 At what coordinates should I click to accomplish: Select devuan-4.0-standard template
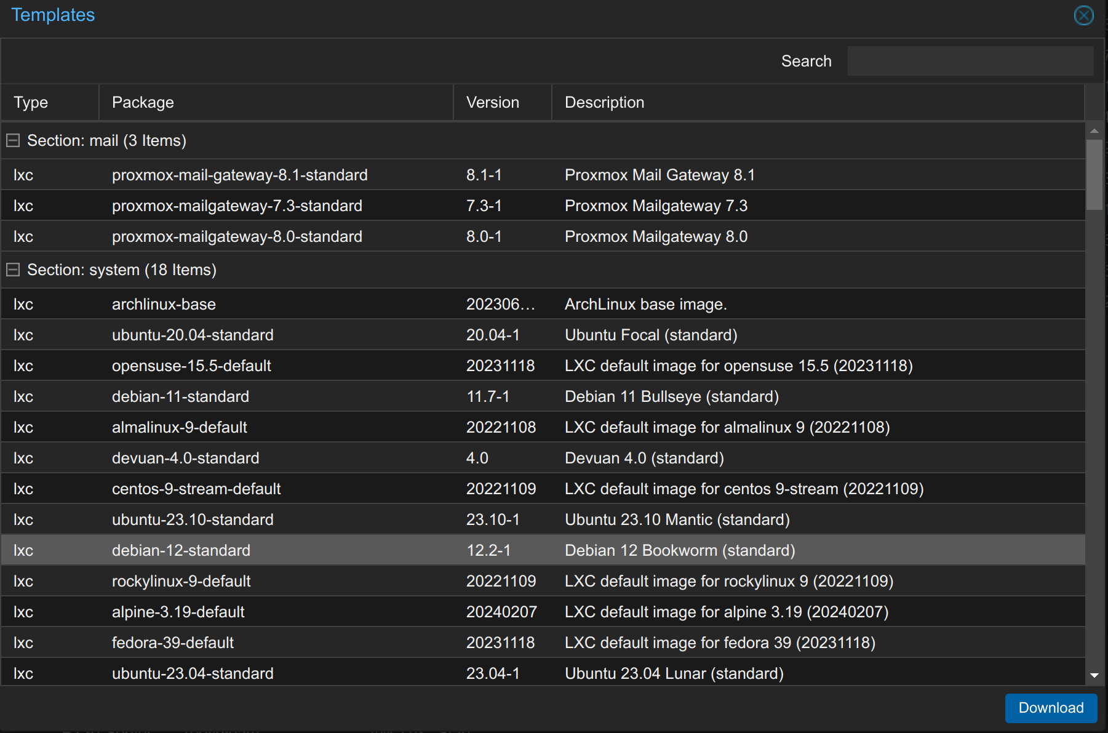(x=543, y=458)
